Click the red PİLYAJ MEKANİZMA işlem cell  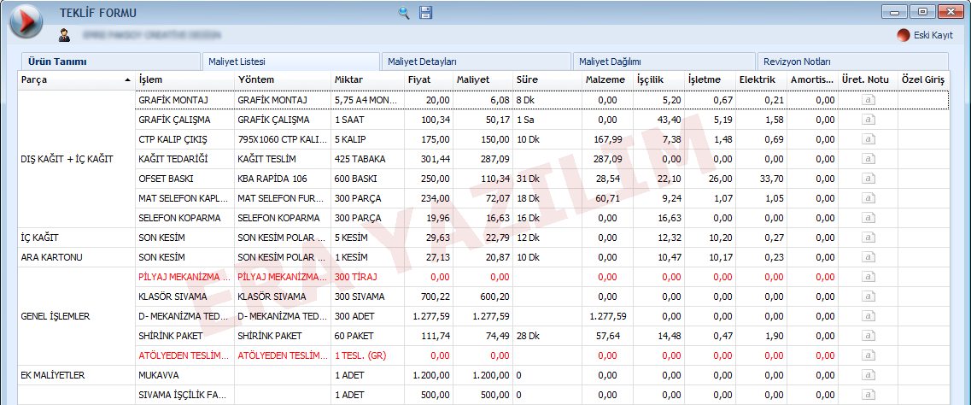click(184, 277)
